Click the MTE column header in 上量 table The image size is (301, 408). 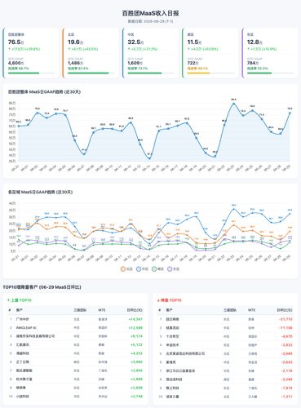(102, 310)
